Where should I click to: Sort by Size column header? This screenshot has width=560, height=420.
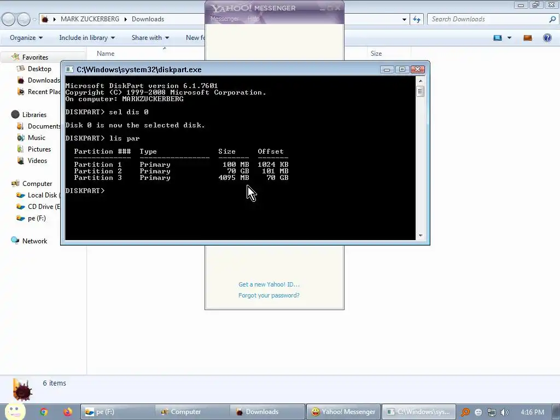tap(376, 54)
